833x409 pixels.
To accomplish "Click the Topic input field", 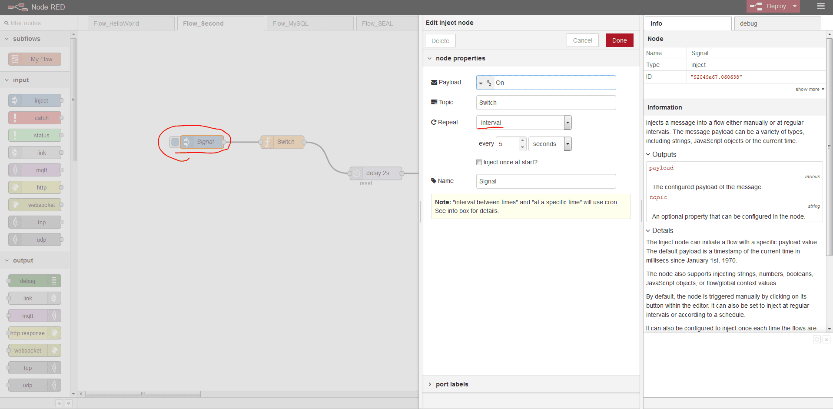I will click(x=546, y=103).
